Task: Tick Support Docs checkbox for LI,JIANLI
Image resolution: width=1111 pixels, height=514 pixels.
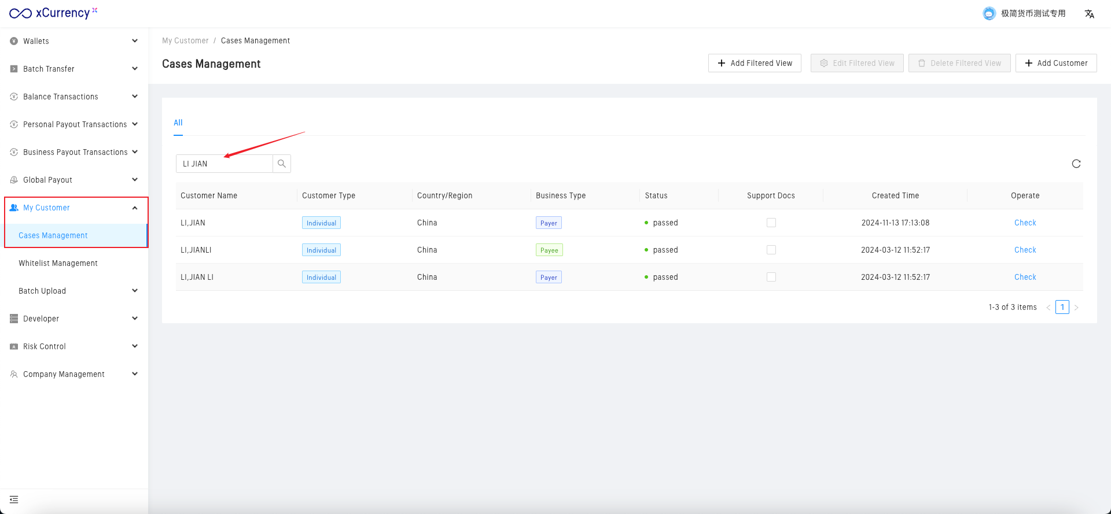Action: (x=771, y=250)
